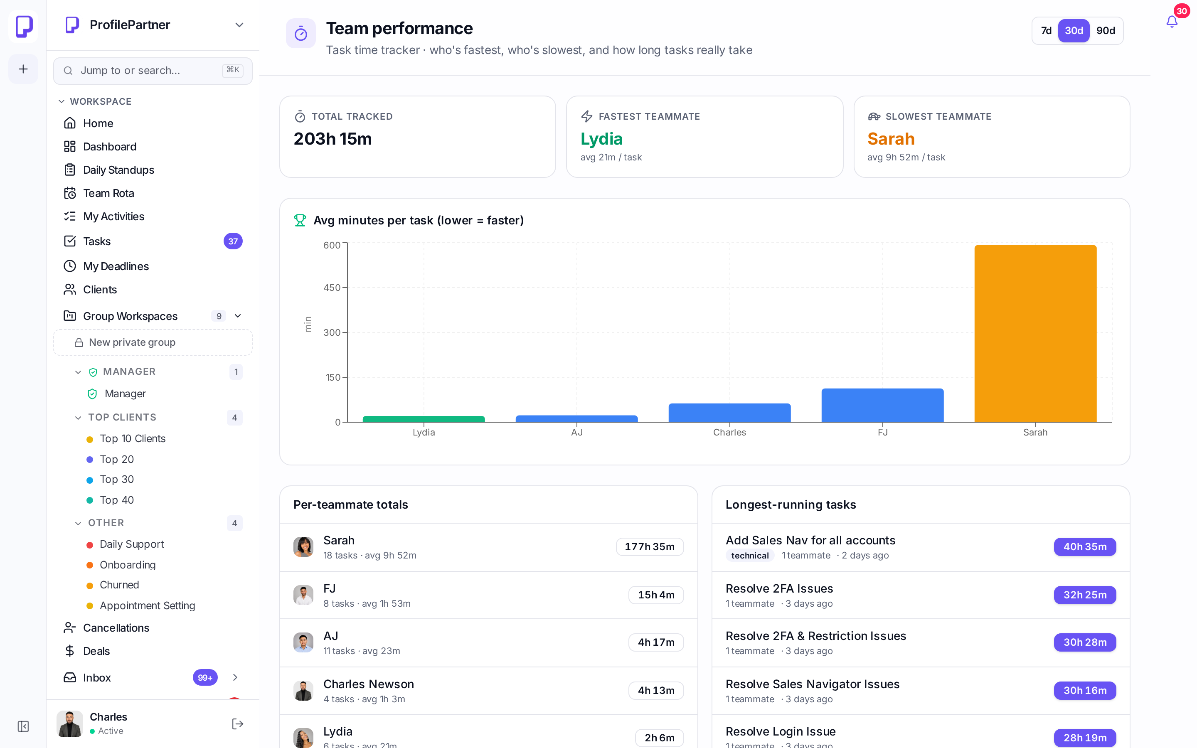Collapse the OTHER group
The image size is (1197, 748).
pos(78,523)
